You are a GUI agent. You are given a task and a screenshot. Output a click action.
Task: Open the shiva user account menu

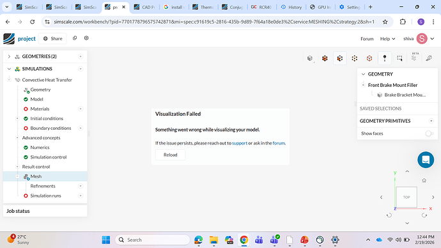[x=419, y=38]
